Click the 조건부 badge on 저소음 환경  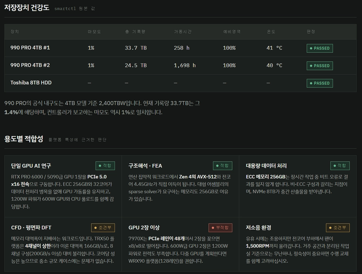click(x=338, y=228)
